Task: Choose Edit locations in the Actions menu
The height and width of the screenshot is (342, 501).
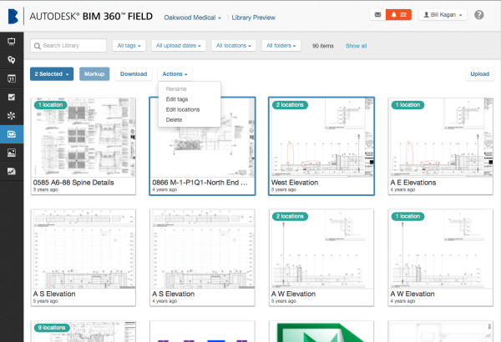Action: point(182,109)
